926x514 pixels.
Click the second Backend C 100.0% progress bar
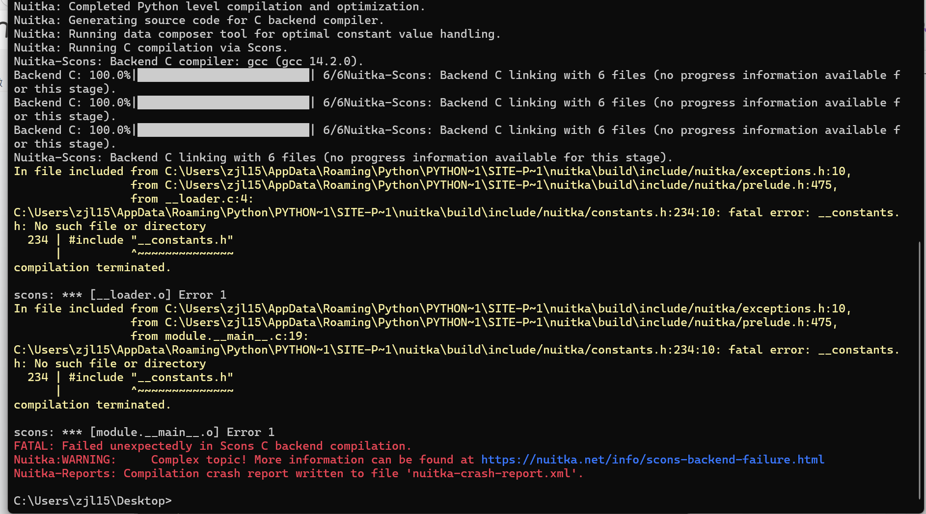tap(223, 103)
